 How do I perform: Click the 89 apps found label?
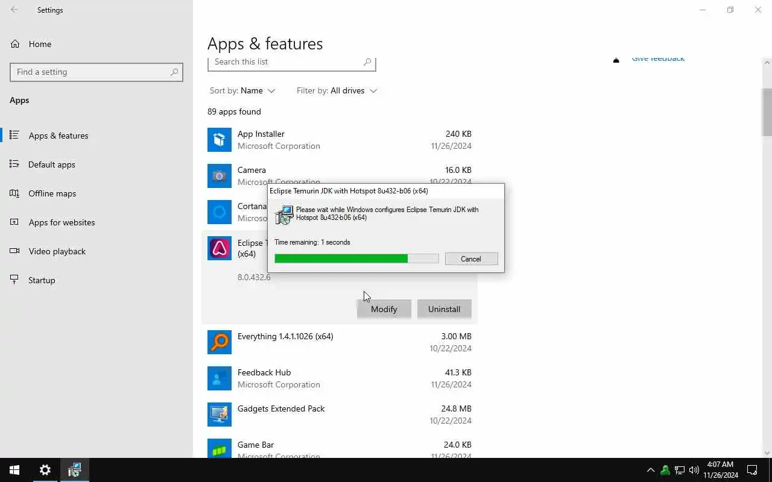coord(234,111)
